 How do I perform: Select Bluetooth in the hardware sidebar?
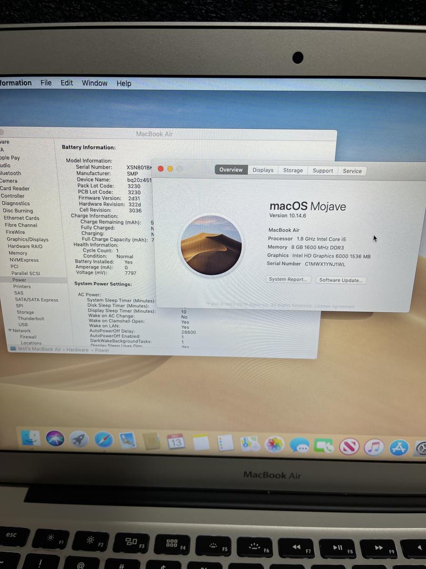pos(11,173)
